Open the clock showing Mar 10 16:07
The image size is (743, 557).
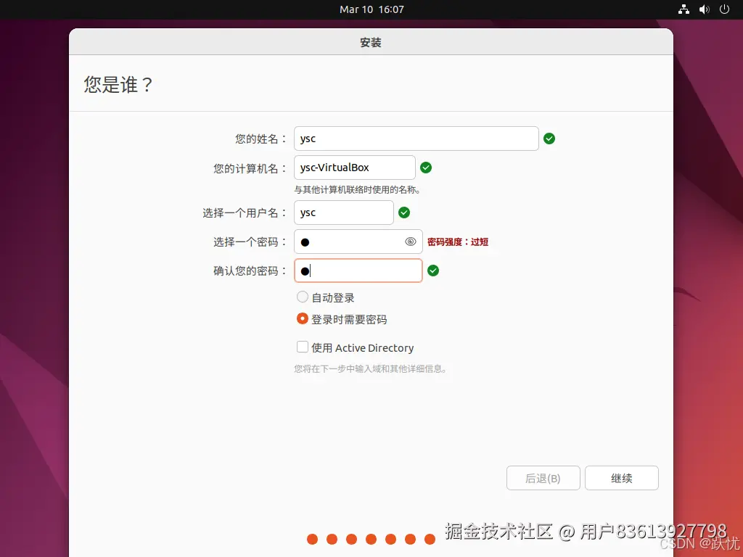tap(371, 9)
